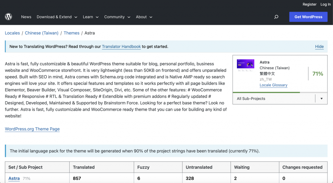Click the Log In link

point(326,4)
